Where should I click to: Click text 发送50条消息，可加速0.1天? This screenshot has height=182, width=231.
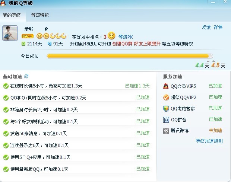coord(39,134)
